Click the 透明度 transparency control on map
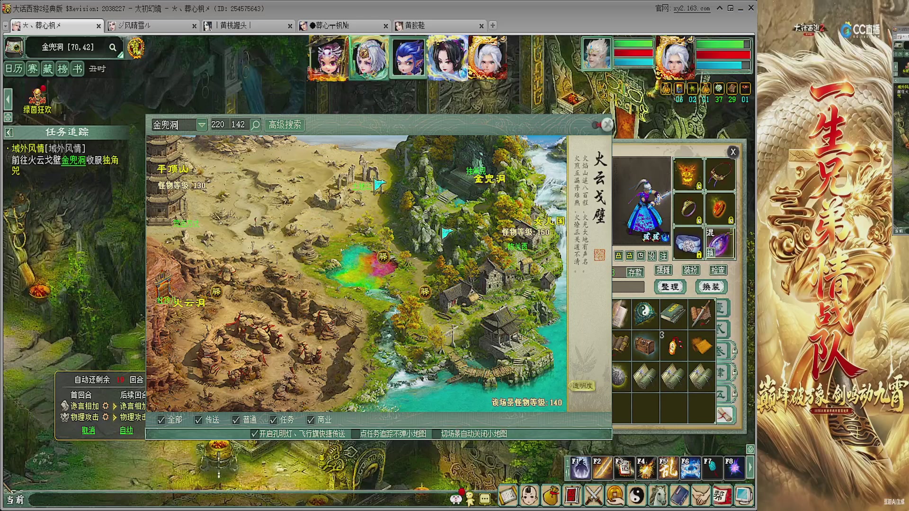The image size is (909, 511). click(582, 386)
